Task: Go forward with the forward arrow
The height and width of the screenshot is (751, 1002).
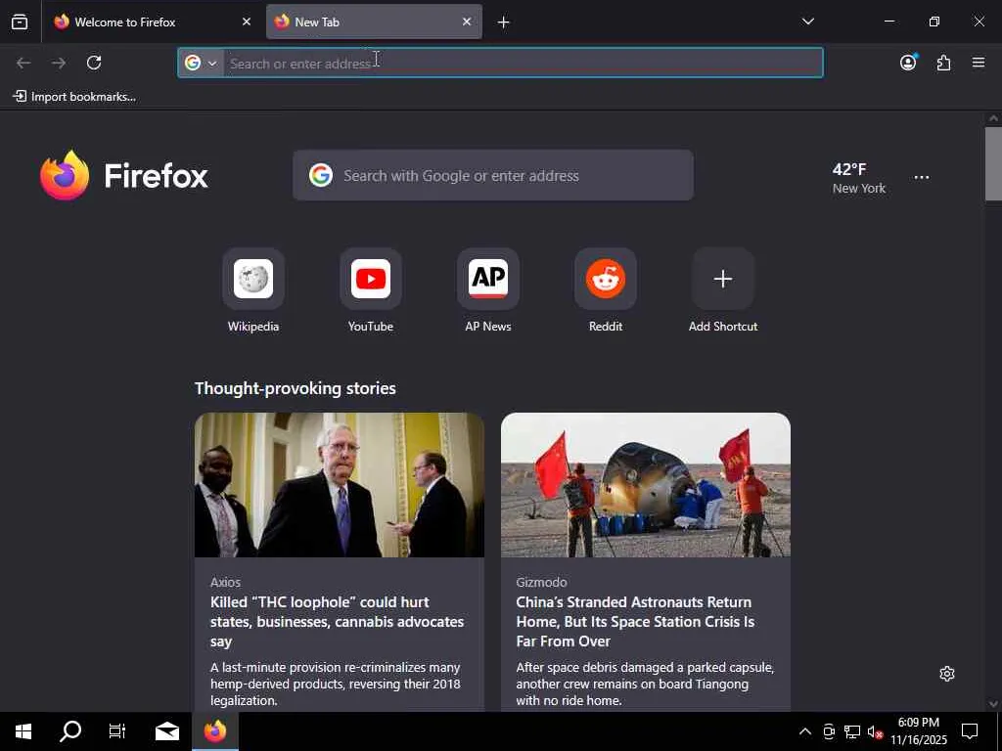Action: (59, 63)
